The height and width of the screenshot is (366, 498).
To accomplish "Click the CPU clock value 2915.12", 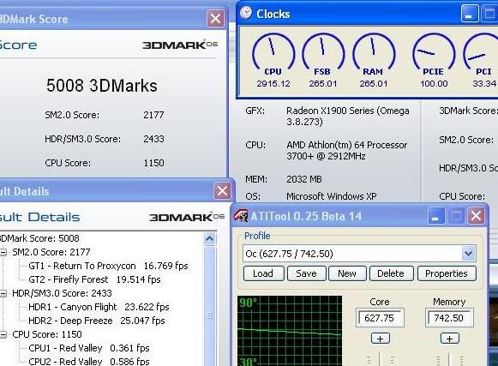I will click(x=273, y=83).
